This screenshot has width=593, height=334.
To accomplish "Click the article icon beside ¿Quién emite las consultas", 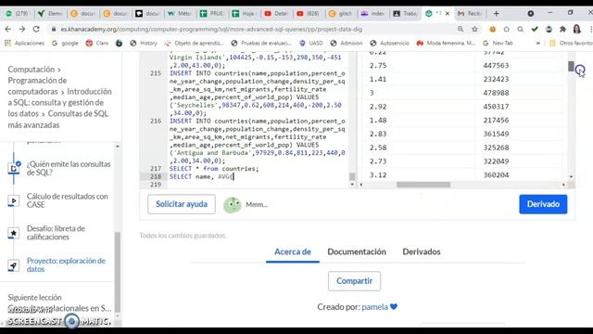I will 14,168.
